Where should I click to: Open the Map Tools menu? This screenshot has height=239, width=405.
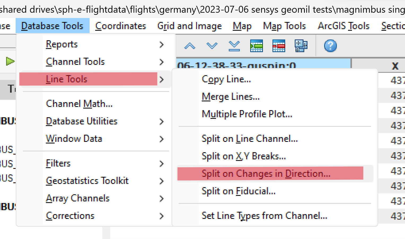click(284, 26)
